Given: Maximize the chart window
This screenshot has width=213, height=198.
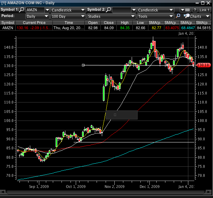Looking at the screenshot, I should 203,3.
